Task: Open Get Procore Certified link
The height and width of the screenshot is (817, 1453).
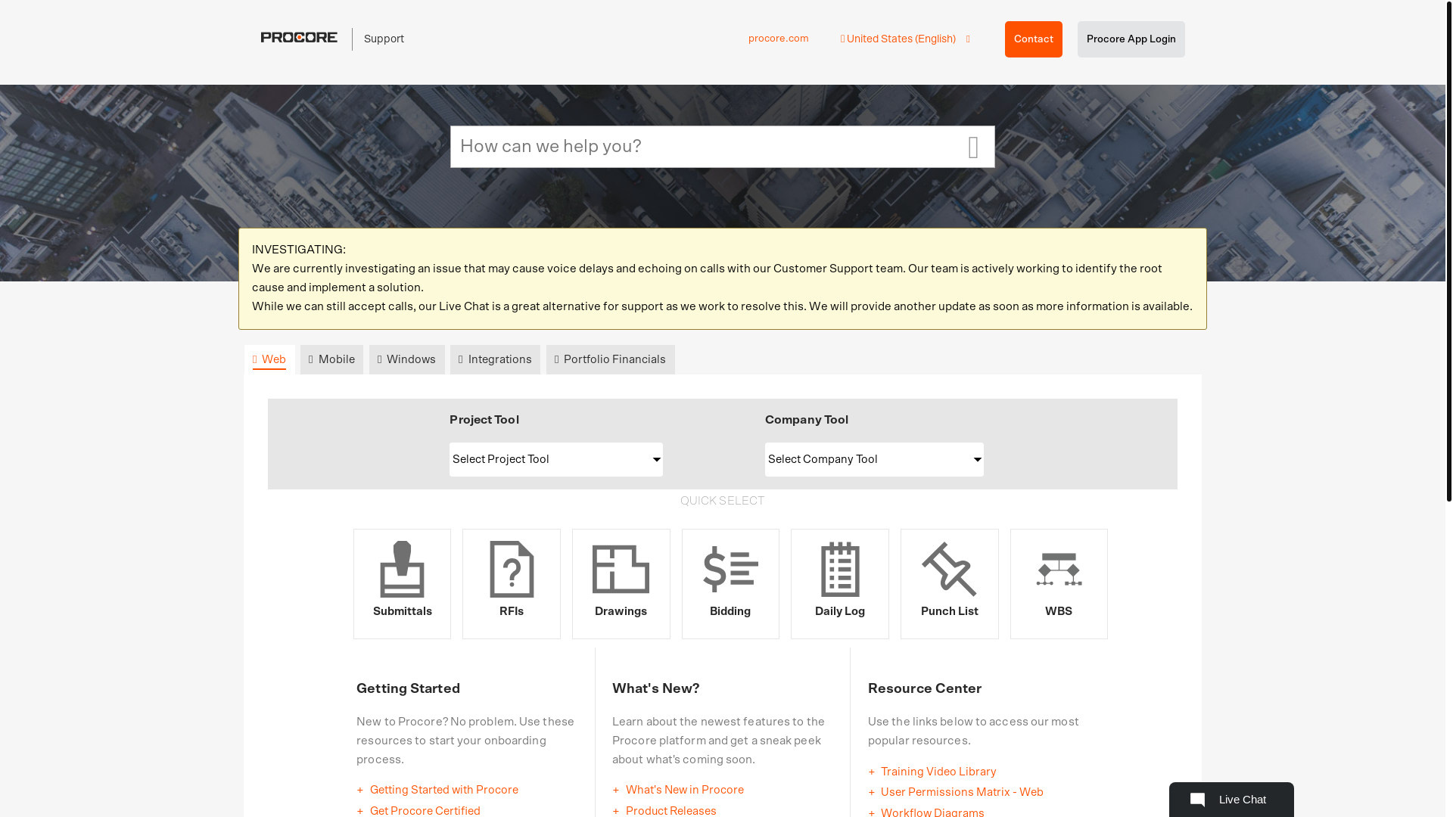Action: point(425,810)
